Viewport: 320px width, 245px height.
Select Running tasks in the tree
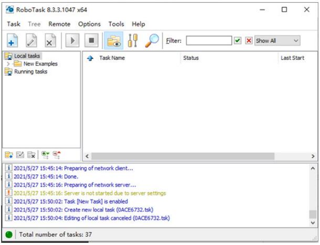click(x=30, y=72)
